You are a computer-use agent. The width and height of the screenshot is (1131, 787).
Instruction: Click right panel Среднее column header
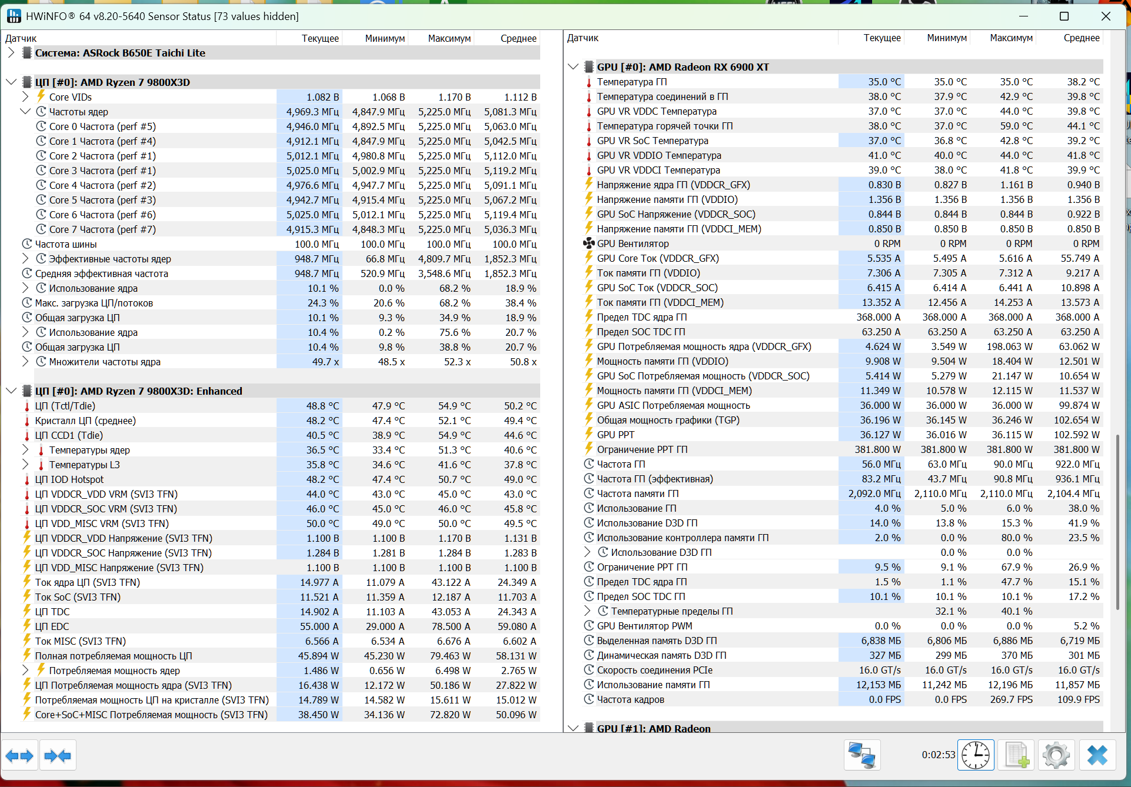(x=1081, y=38)
